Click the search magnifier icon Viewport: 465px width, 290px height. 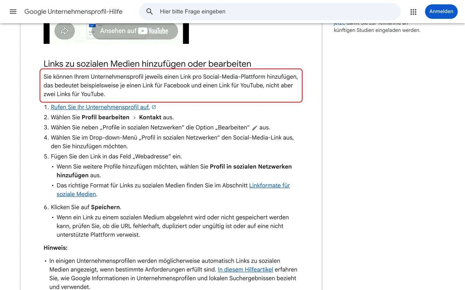pos(149,12)
